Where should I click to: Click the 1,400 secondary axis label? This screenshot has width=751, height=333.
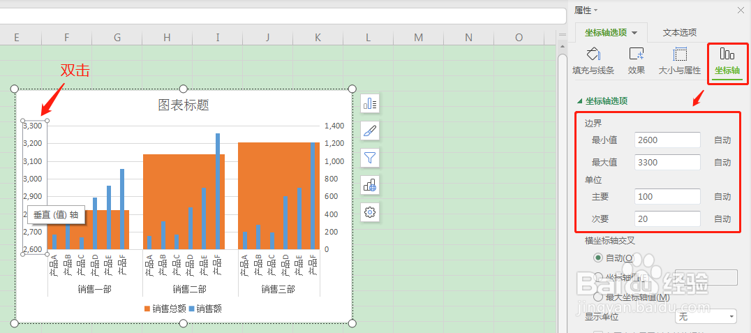tap(334, 126)
